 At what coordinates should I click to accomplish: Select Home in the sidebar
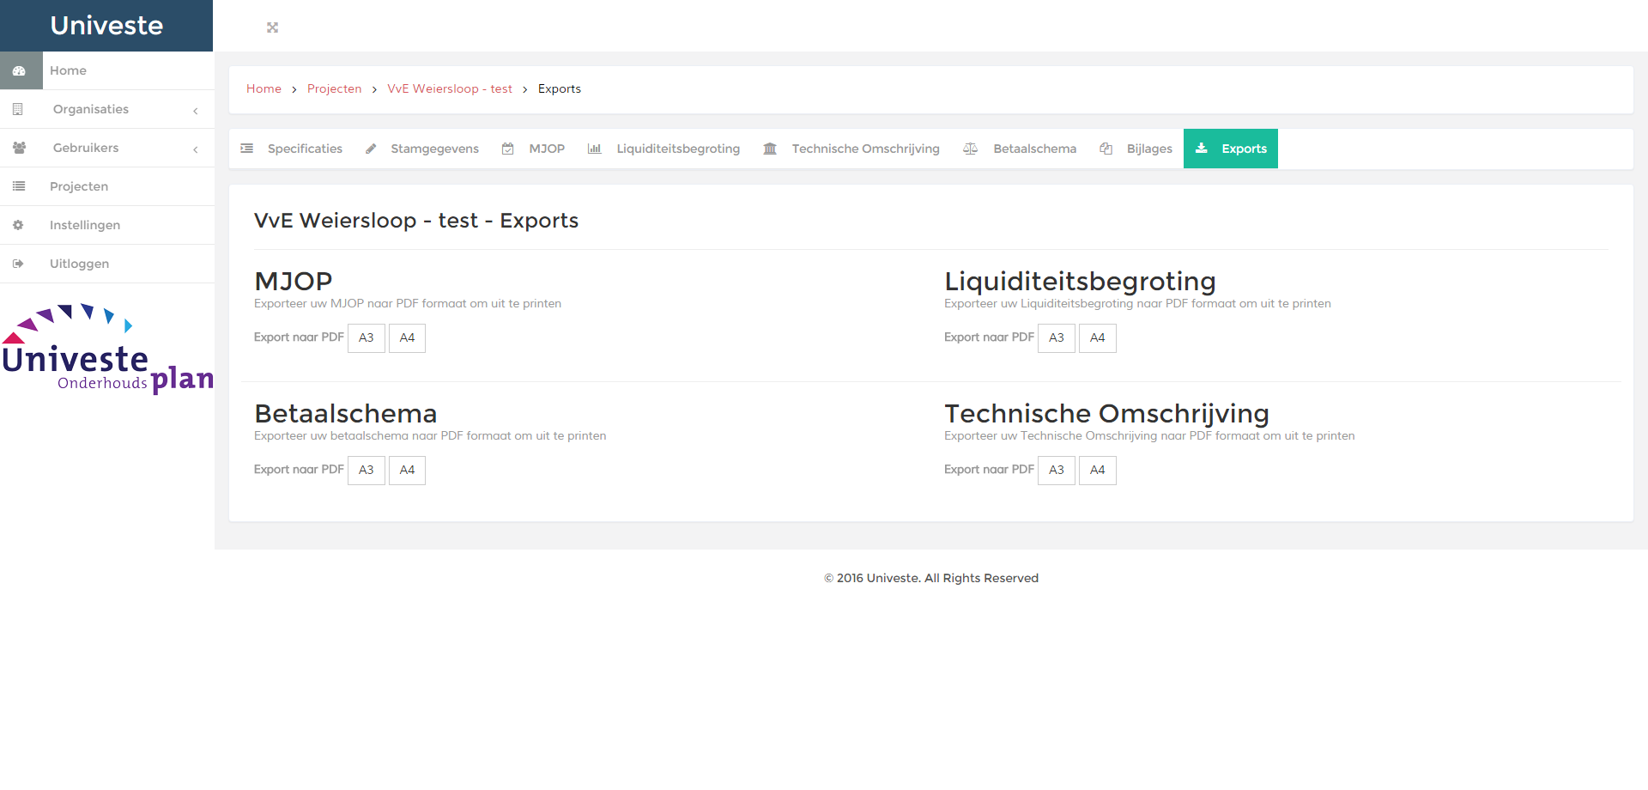68,70
